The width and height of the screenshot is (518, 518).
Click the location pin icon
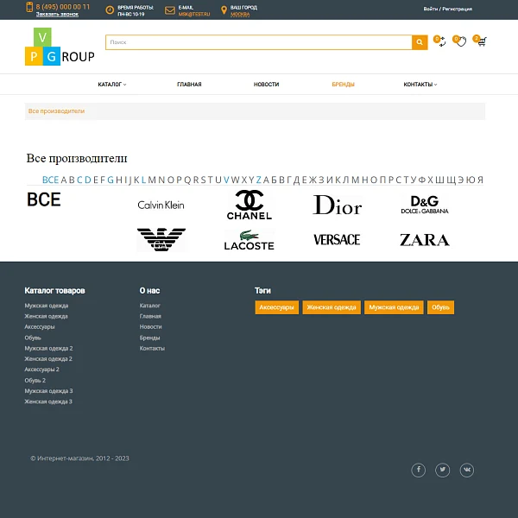click(x=224, y=10)
